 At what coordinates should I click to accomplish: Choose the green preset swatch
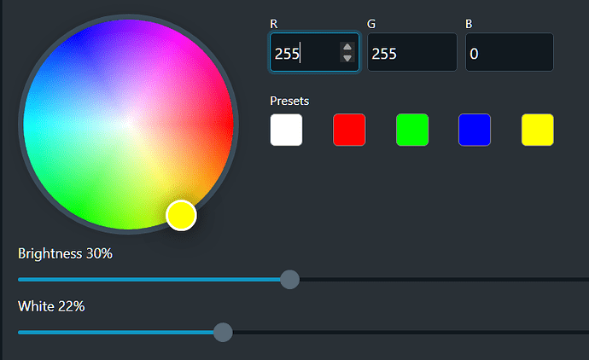coord(412,130)
